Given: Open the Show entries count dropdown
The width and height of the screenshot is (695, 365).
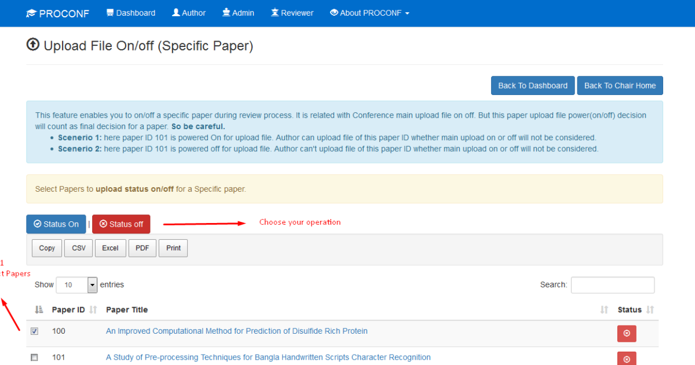Looking at the screenshot, I should (76, 284).
